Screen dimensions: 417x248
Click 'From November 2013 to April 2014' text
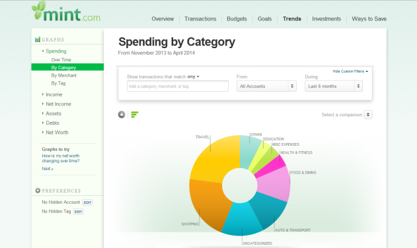[x=157, y=53]
